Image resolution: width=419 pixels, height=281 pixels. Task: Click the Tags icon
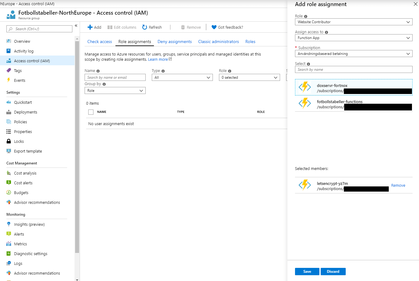coord(9,70)
